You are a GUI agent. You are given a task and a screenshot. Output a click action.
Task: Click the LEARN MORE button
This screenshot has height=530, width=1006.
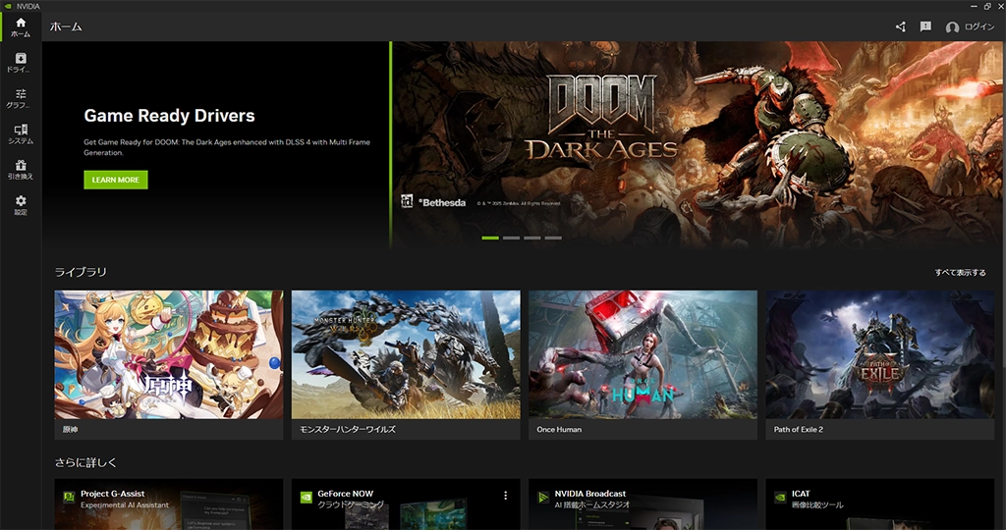point(116,180)
